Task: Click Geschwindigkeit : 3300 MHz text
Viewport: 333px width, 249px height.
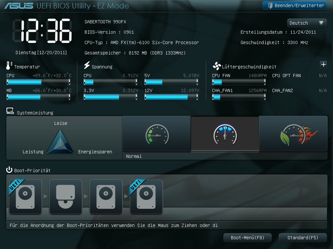Action: [274, 42]
